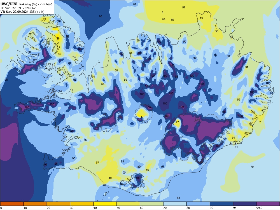This screenshot has height=210, width=280.
Task: Click the humidity value '99' in the west
Action: pyautogui.click(x=72, y=131)
